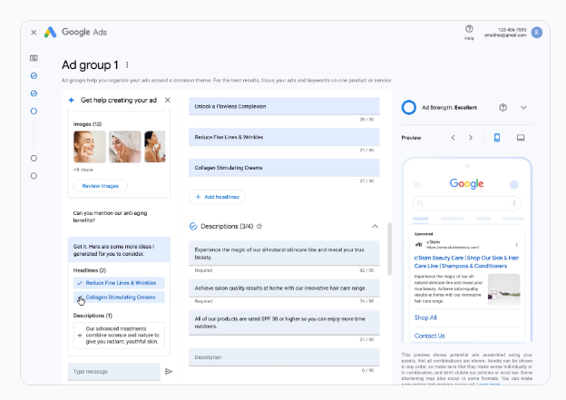
Task: Click the preview search bar
Action: coord(467,203)
